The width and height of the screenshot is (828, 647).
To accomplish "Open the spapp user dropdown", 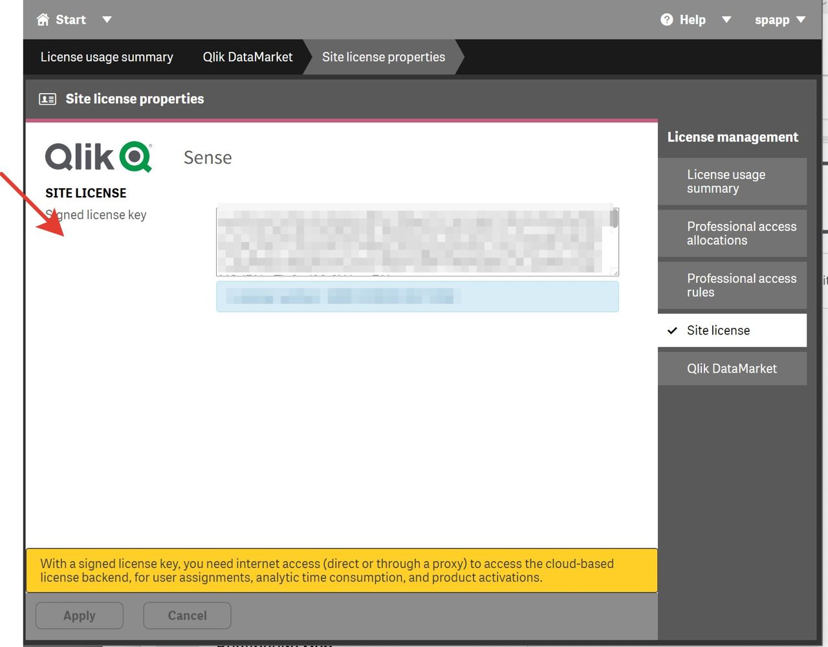I will (x=780, y=19).
